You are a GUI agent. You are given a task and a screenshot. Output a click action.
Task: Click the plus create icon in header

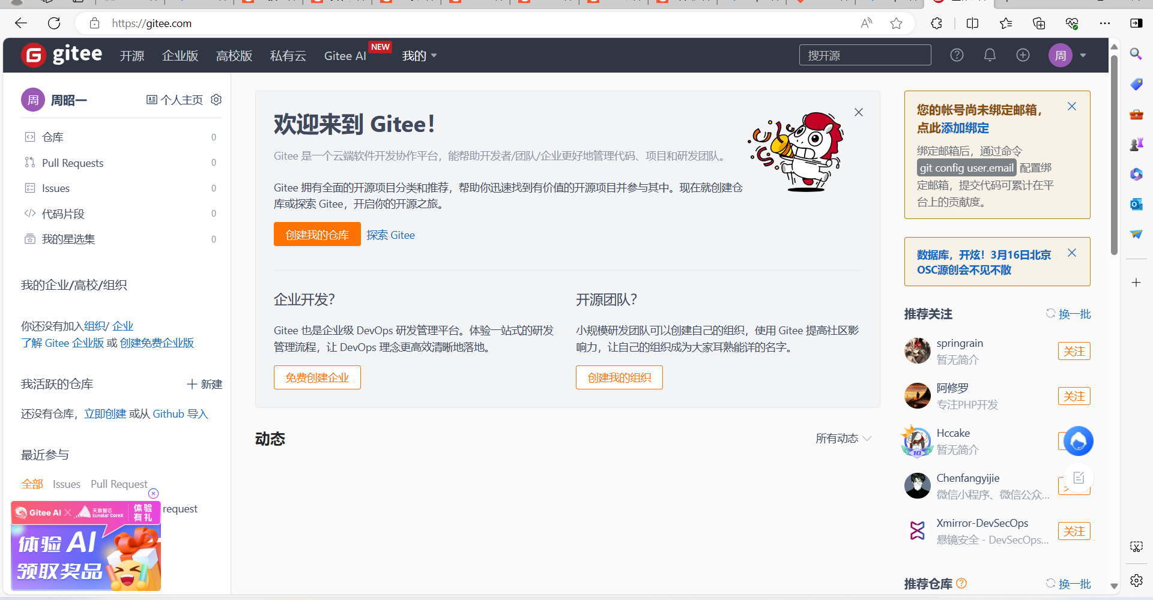pyautogui.click(x=1023, y=55)
